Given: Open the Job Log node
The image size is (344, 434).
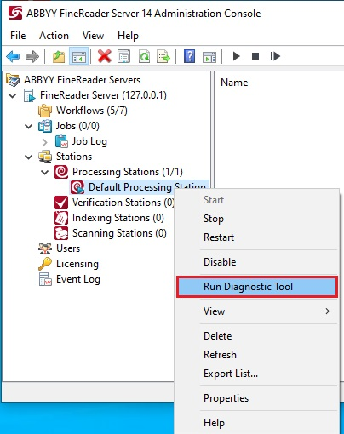Looking at the screenshot, I should [x=89, y=141].
